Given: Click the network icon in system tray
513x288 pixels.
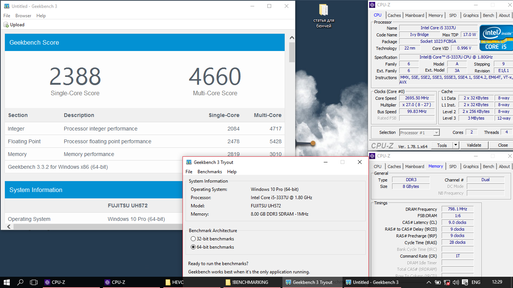Looking at the screenshot, I should tap(447, 282).
